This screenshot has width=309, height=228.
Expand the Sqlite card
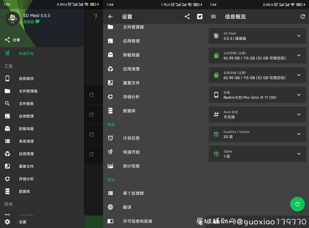pyautogui.click(x=257, y=154)
